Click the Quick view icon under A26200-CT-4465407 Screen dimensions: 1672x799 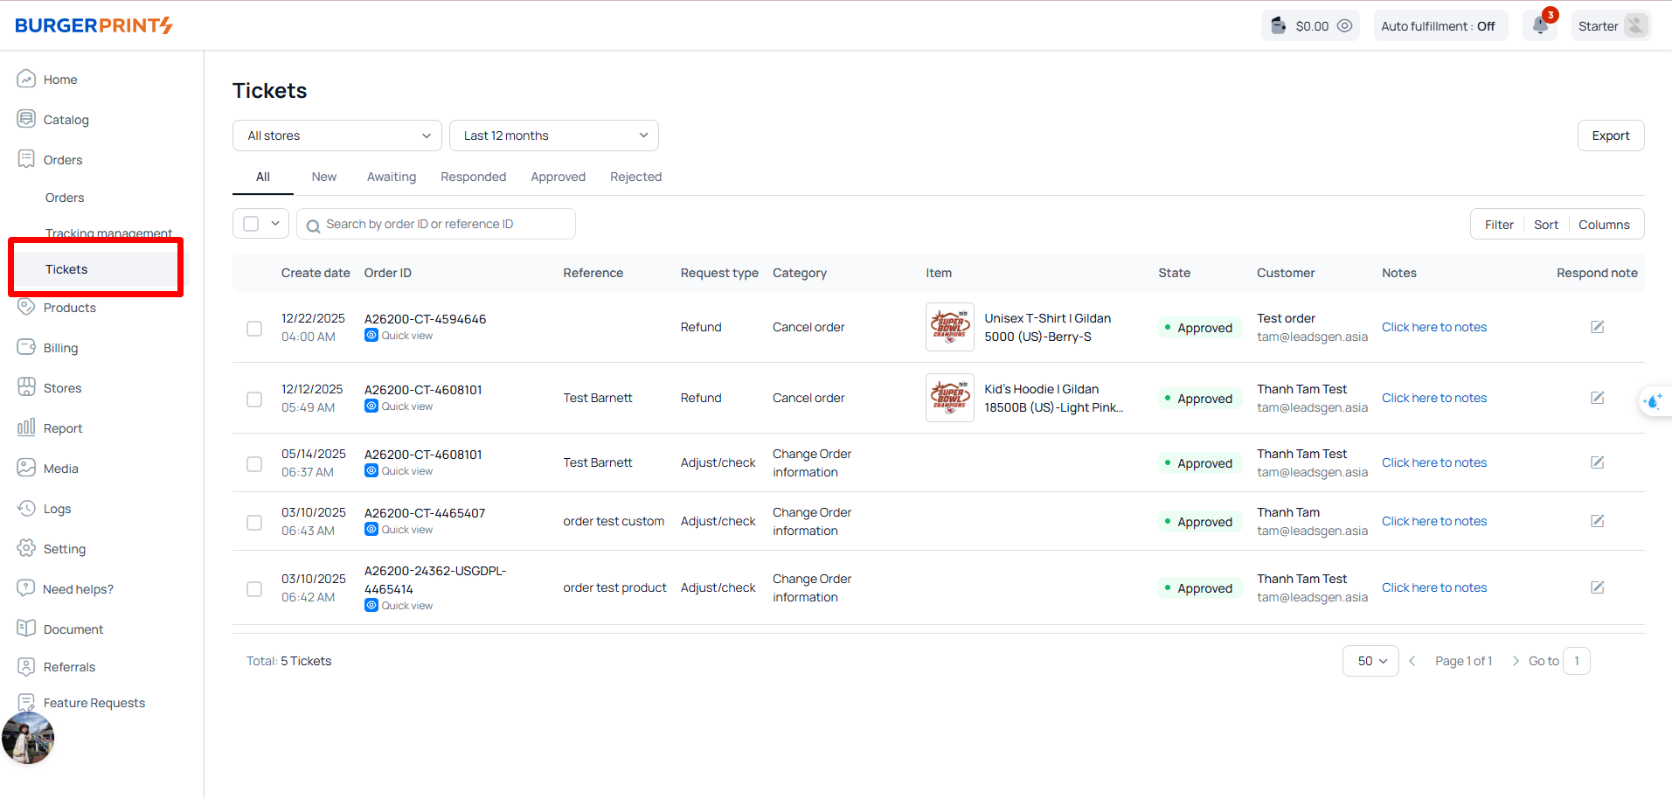click(371, 530)
